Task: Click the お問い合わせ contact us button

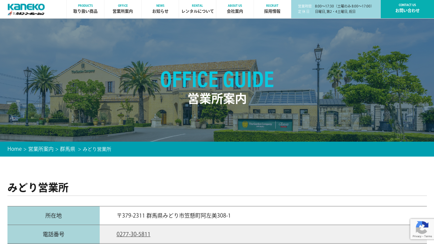Action: tap(407, 9)
